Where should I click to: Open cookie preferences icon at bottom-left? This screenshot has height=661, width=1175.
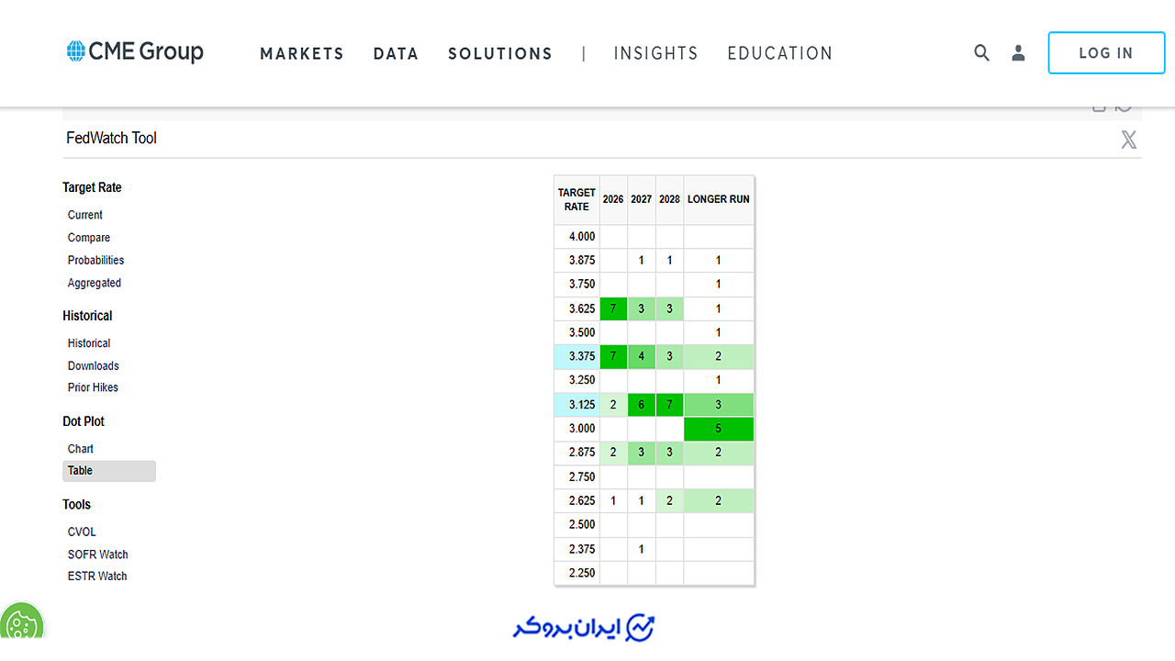(21, 624)
